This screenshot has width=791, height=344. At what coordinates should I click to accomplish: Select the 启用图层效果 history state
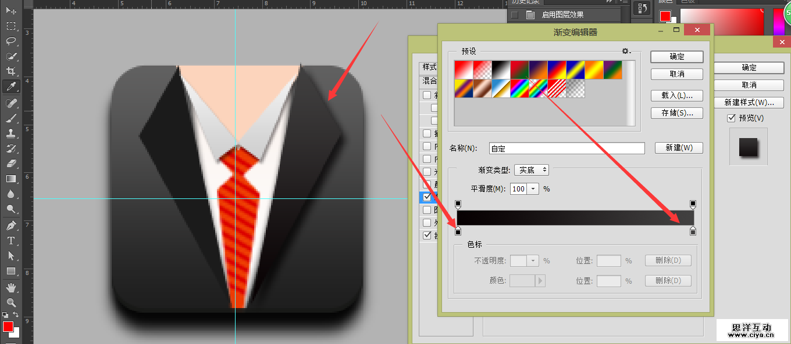(561, 15)
